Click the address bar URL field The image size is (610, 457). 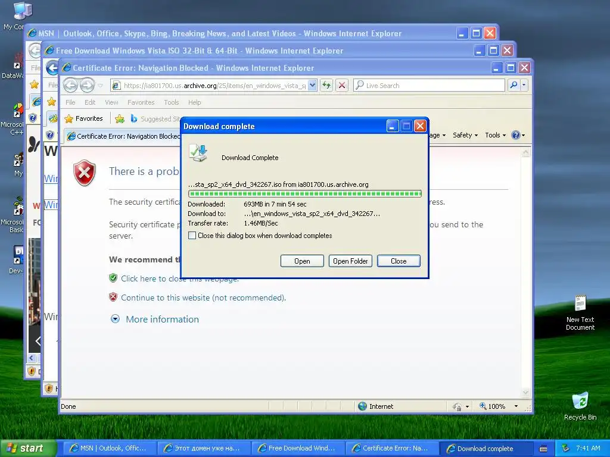coord(214,86)
